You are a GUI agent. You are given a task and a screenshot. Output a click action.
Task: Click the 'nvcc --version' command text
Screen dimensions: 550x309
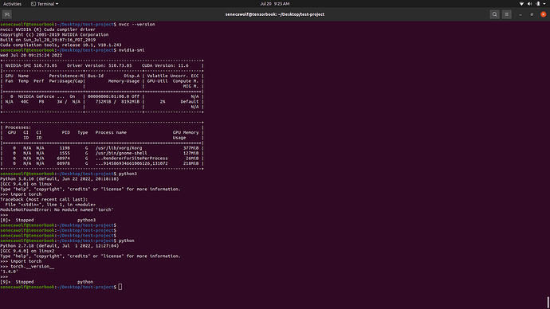(137, 25)
